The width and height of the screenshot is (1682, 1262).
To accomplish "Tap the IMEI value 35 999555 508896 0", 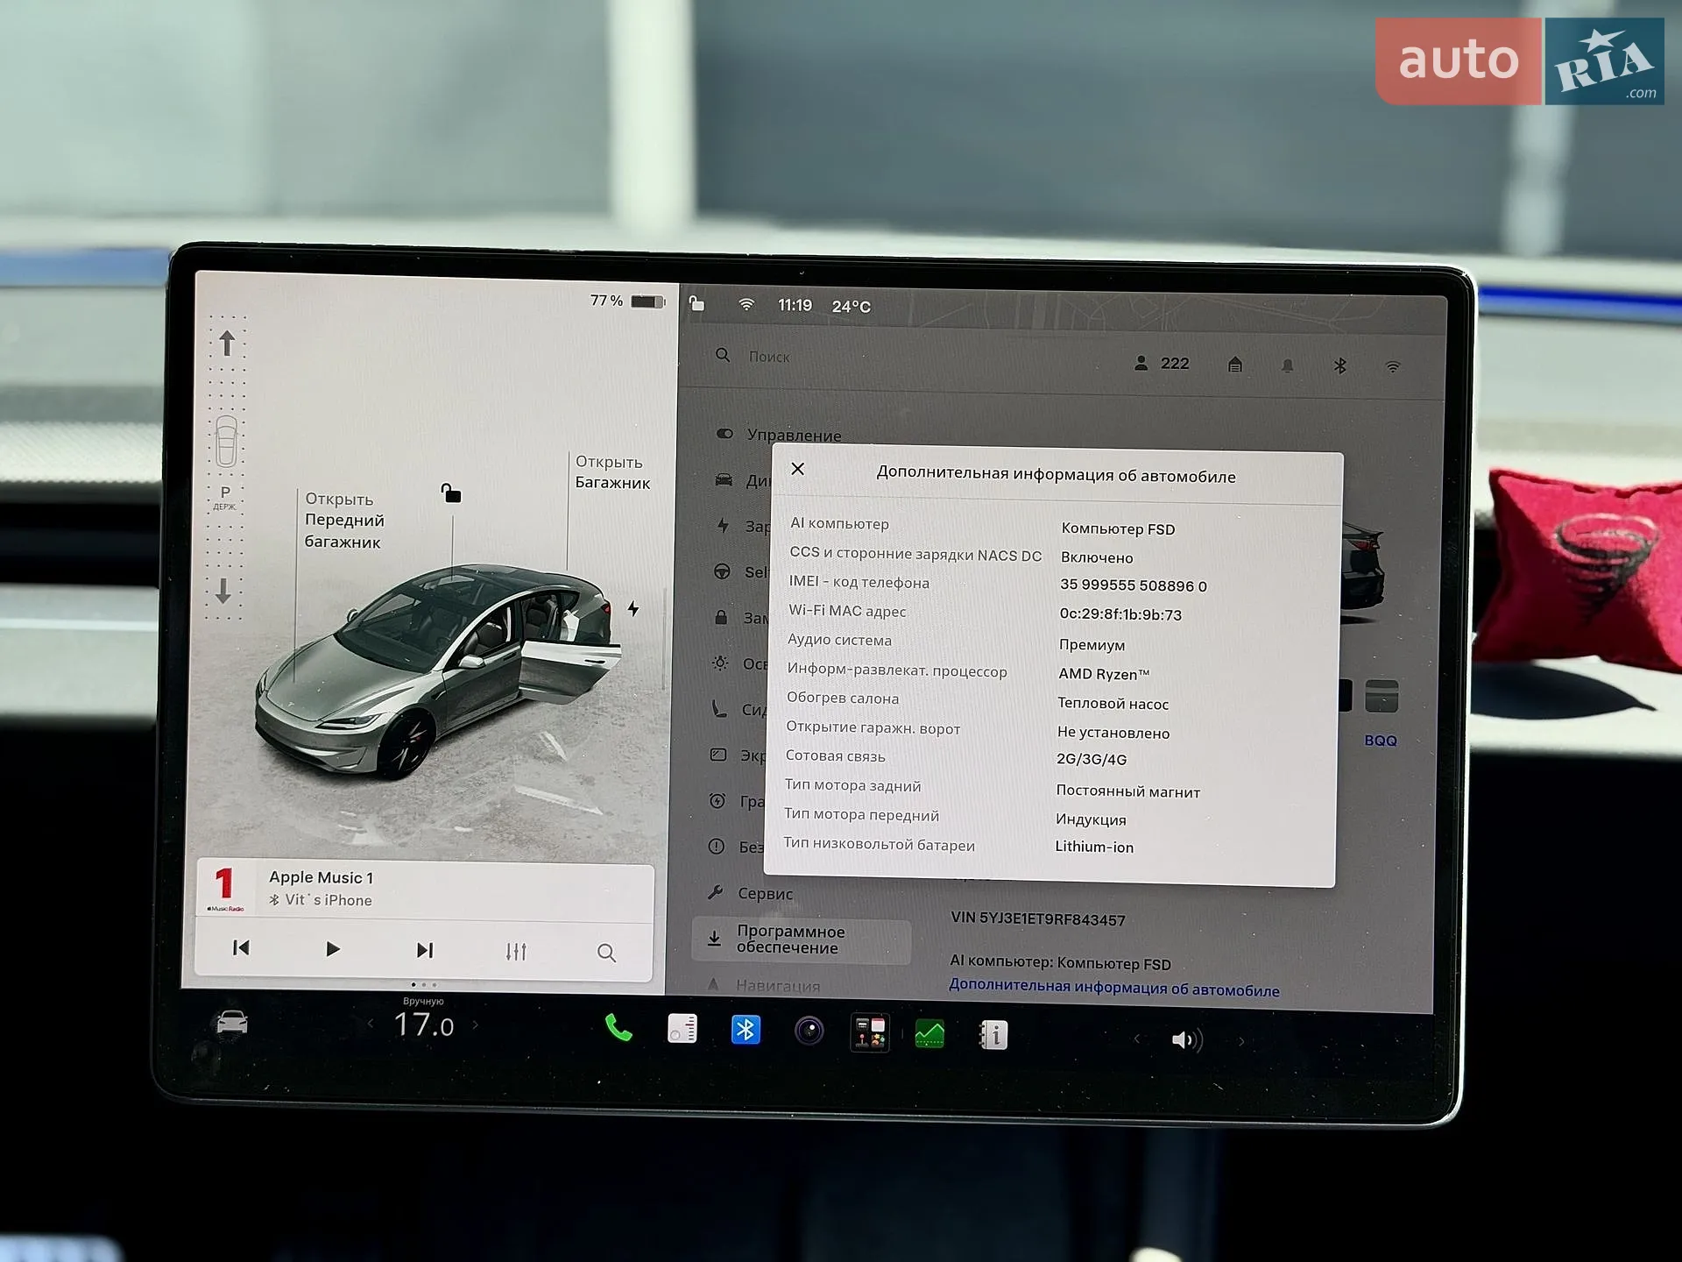I will point(1134,585).
